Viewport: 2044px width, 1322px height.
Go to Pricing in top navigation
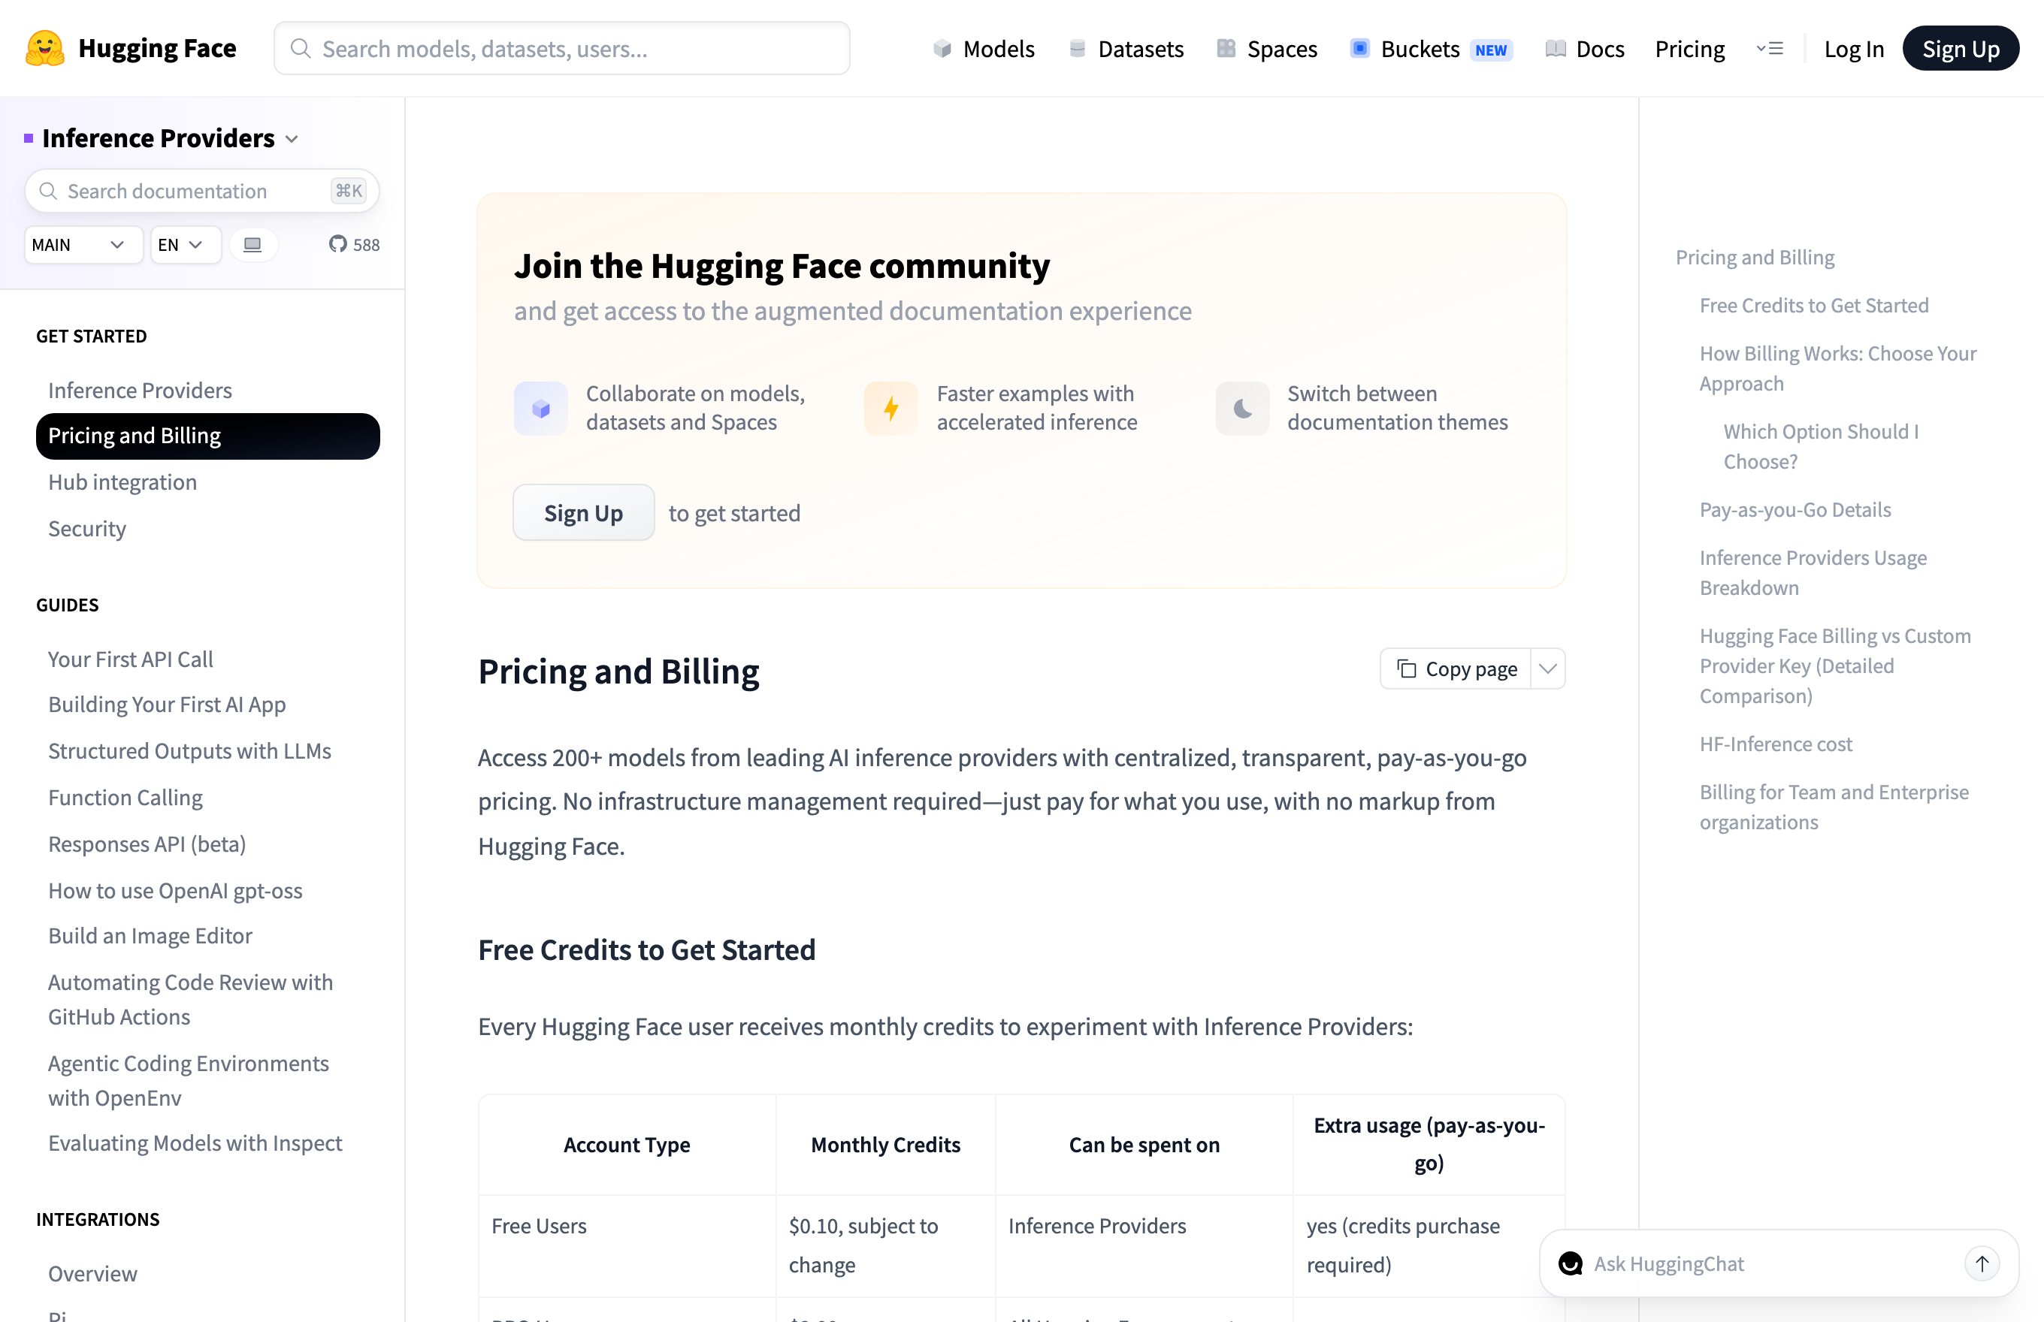(x=1689, y=49)
